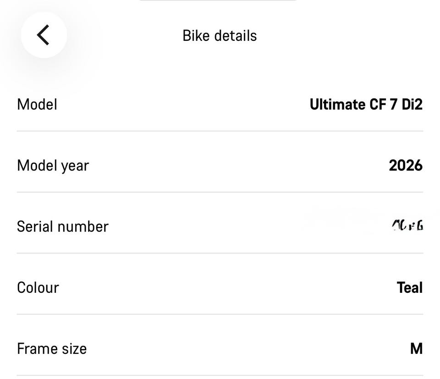The image size is (440, 379).
Task: Tap the Serial number label
Action: click(62, 226)
